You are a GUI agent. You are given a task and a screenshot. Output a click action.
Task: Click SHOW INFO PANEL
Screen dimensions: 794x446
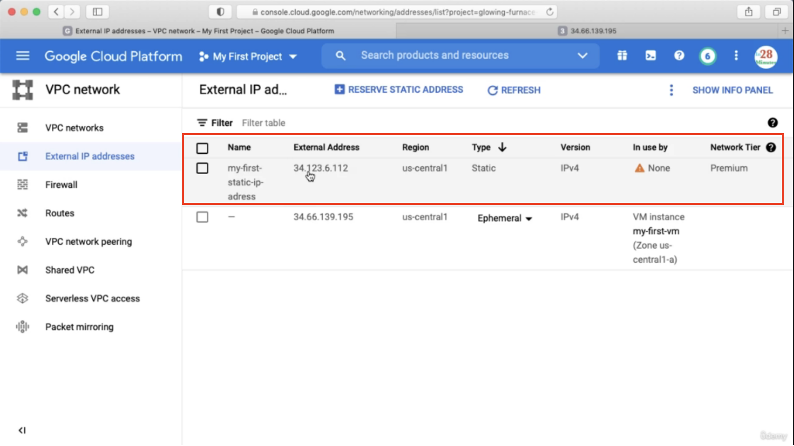point(732,90)
